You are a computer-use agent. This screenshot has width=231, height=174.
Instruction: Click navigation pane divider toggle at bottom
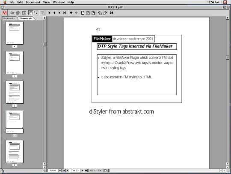click(x=45, y=171)
